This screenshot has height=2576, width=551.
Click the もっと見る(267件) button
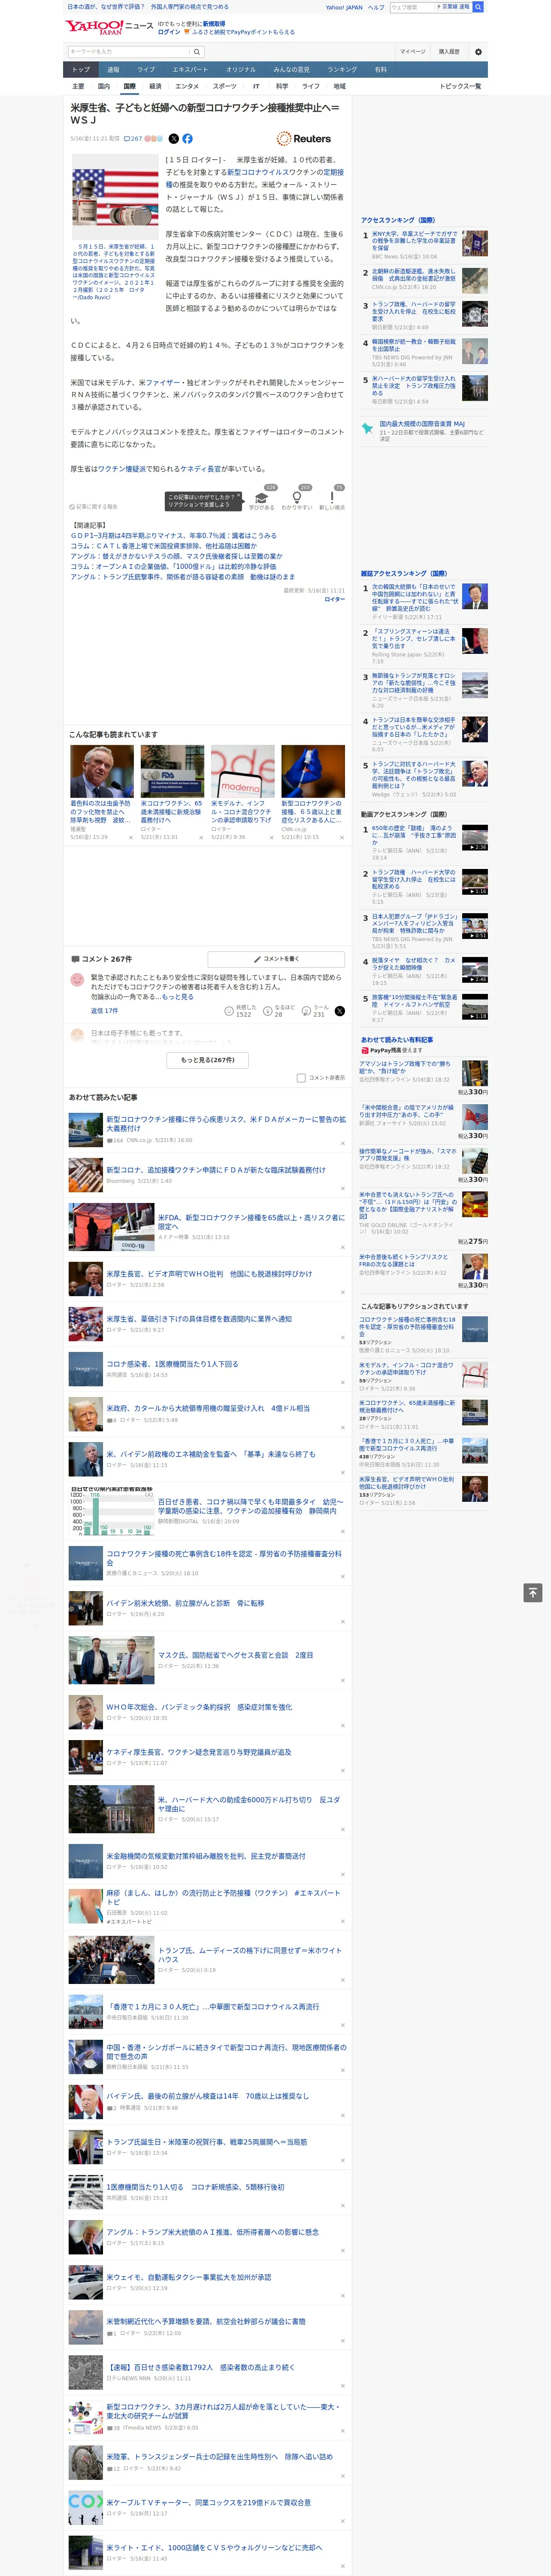click(208, 1060)
